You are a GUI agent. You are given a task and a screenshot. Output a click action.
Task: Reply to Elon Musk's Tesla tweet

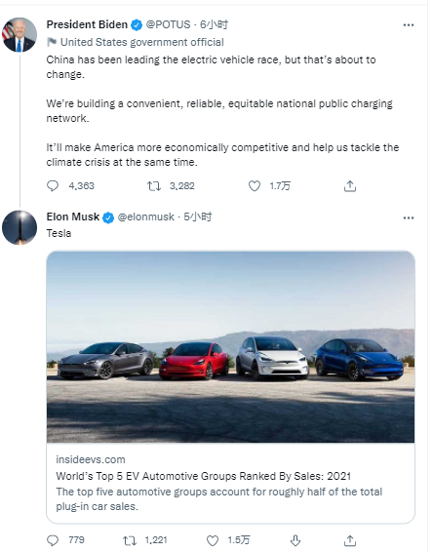(53, 540)
